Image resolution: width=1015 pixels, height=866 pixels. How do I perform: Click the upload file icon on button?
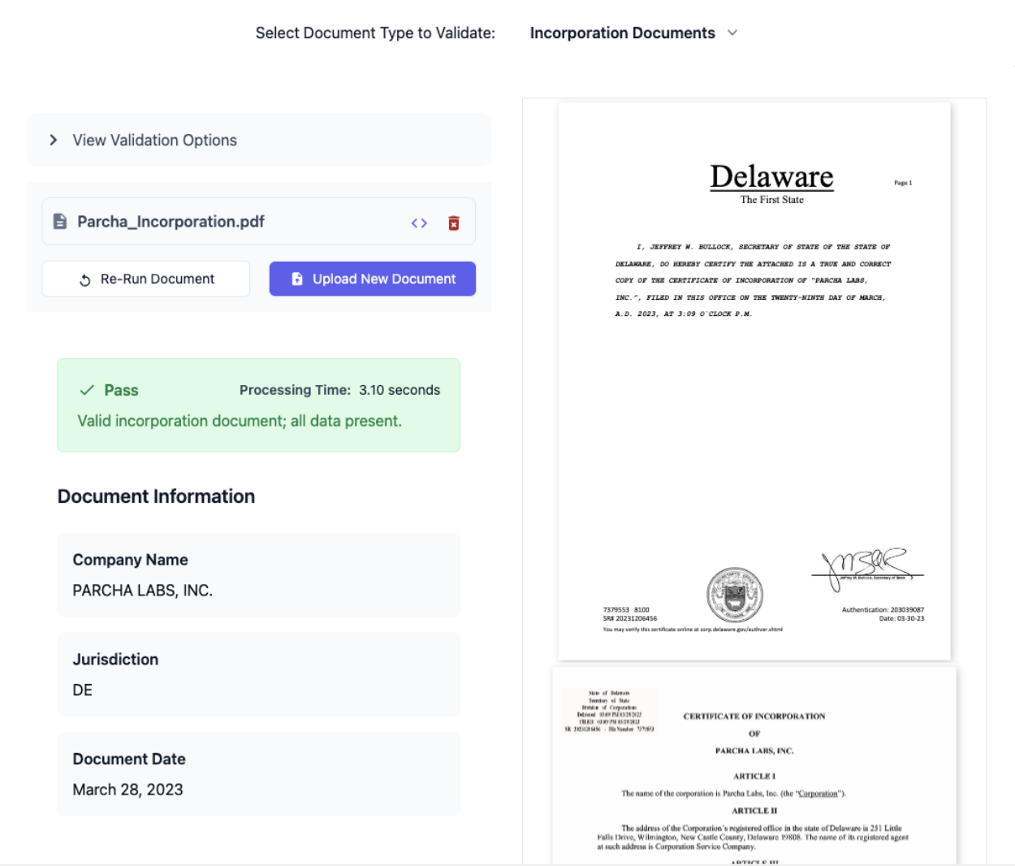click(297, 279)
